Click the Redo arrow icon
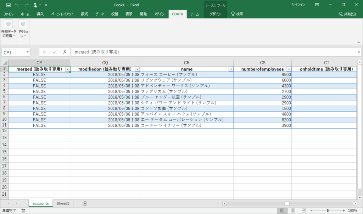 26,5
